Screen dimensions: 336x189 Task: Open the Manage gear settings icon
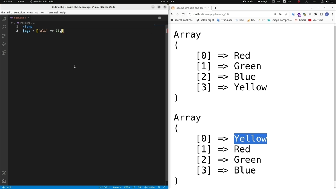coord(4,181)
